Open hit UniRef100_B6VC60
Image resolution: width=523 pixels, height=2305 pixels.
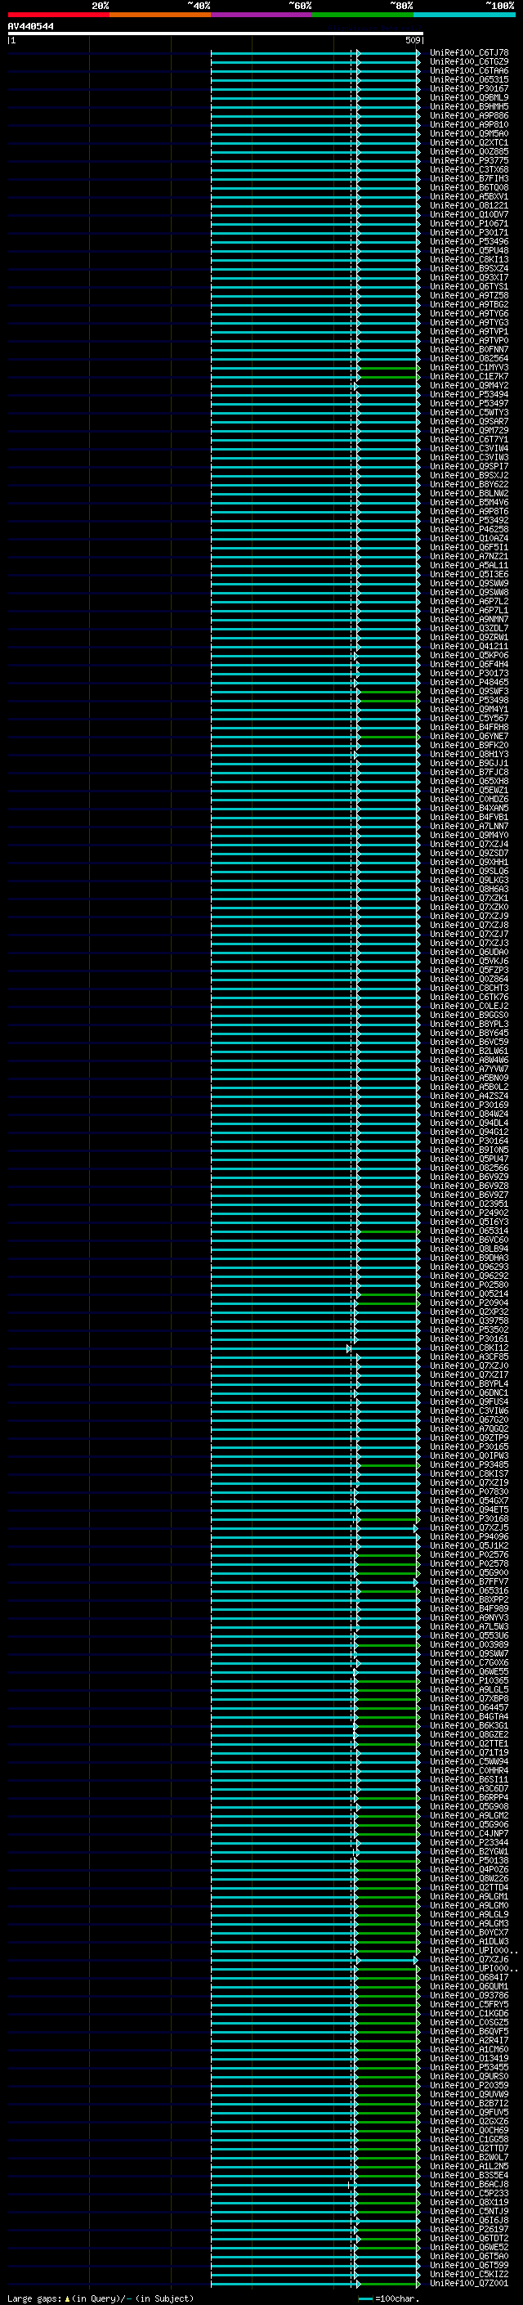pos(469,1240)
